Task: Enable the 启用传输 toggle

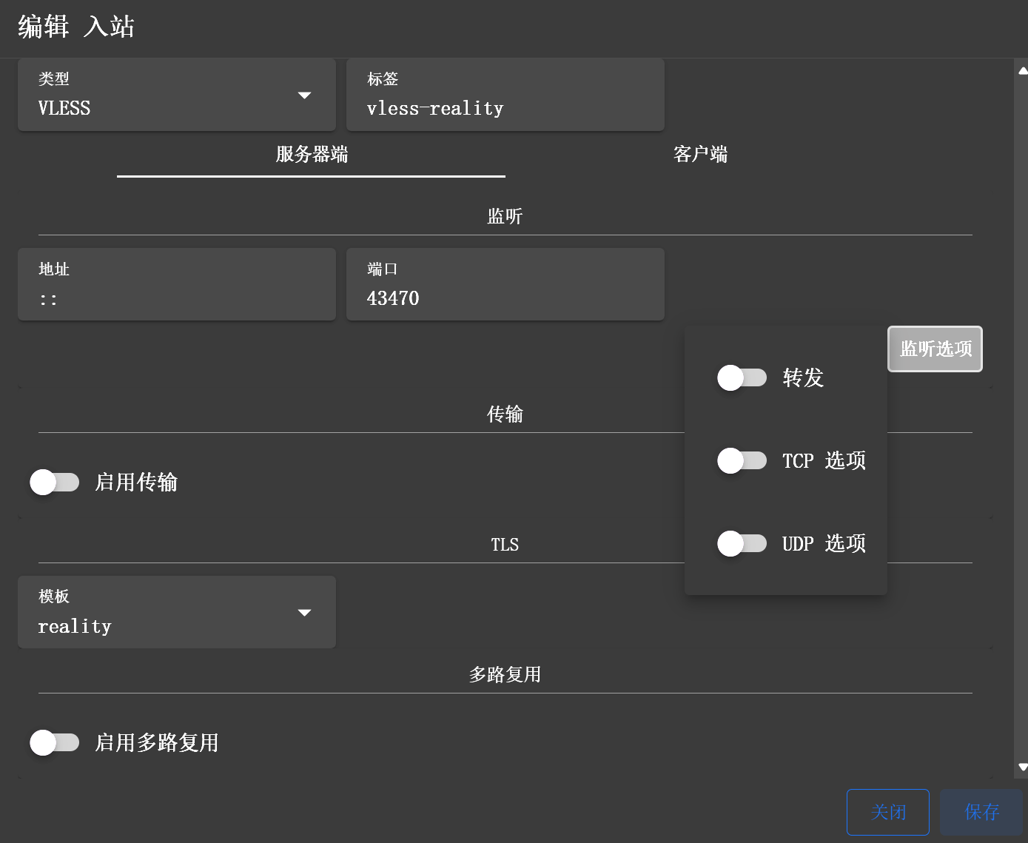Action: click(55, 483)
